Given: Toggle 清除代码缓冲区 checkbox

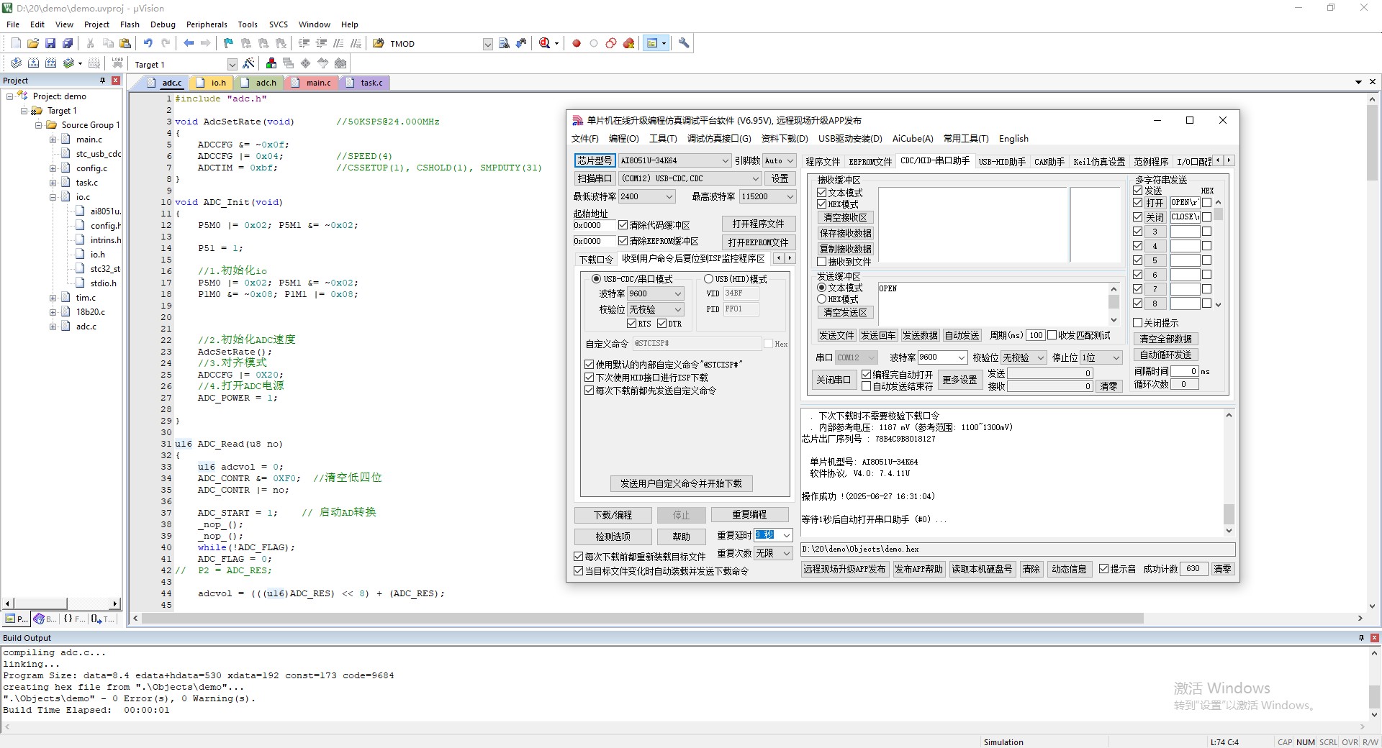Looking at the screenshot, I should tap(623, 225).
